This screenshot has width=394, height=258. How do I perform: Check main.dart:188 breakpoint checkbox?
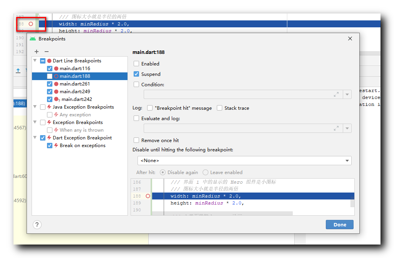coord(50,76)
